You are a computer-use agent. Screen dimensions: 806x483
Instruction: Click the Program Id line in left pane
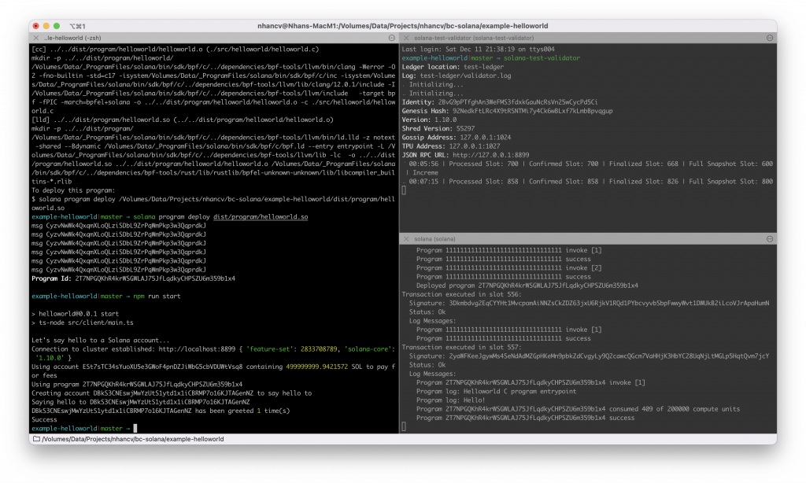coord(133,278)
